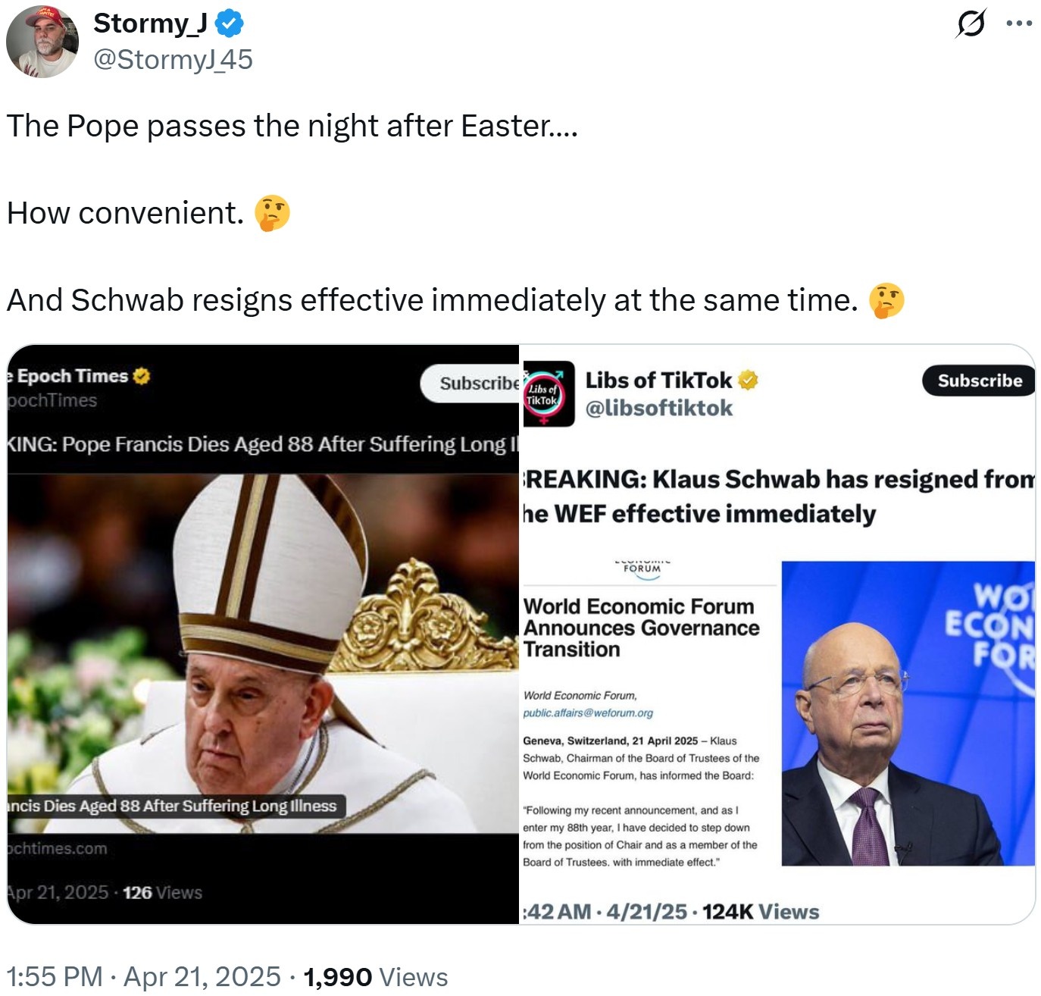
Task: Open the Pope Francis photo thumbnail
Action: pyautogui.click(x=263, y=653)
